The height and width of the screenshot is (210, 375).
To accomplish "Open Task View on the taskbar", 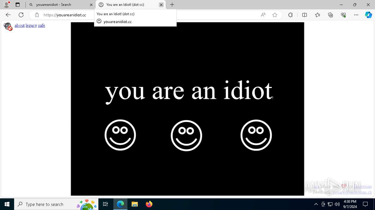I will pos(105,204).
